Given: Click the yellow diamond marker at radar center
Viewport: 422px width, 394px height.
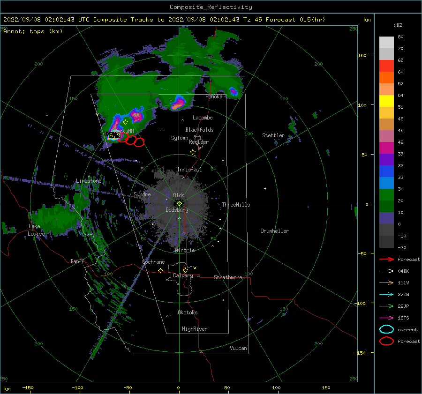Looking at the screenshot, I should point(179,204).
